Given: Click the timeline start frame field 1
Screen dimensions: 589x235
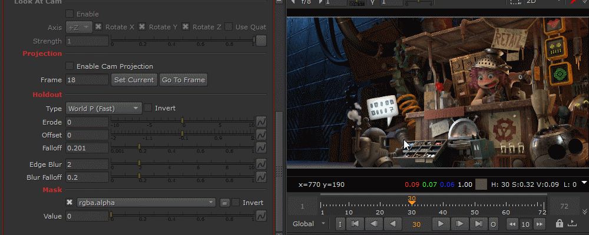Looking at the screenshot, I should 302,206.
